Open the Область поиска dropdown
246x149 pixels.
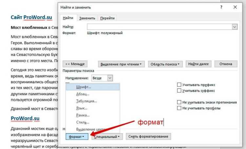tap(165, 64)
